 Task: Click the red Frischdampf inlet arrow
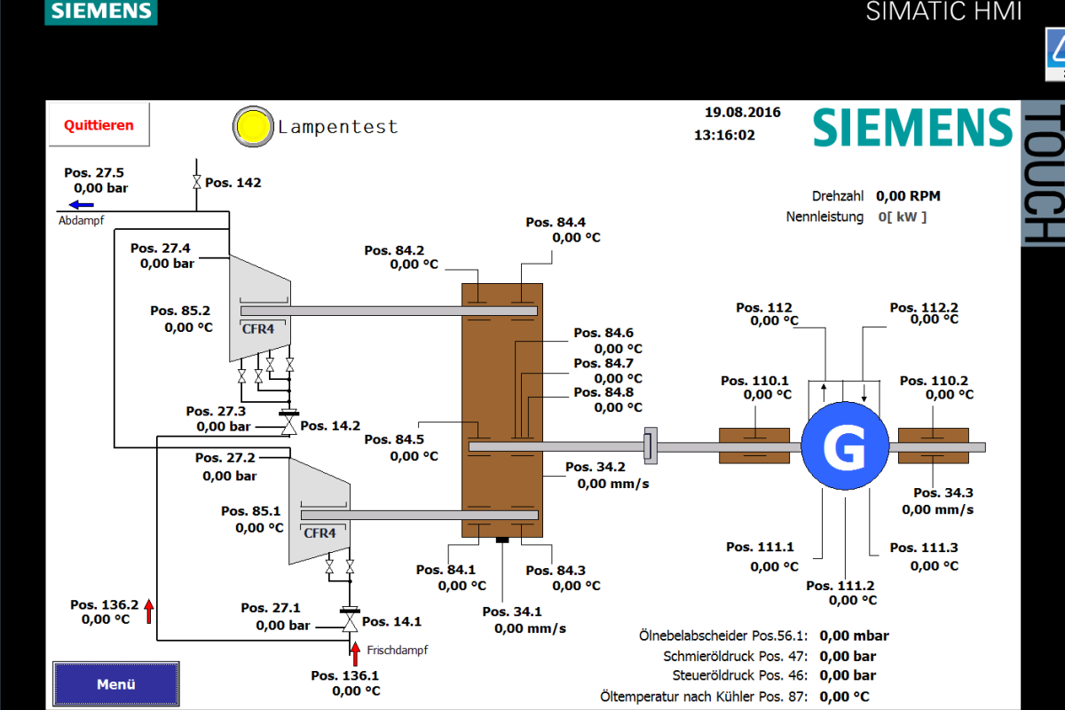(x=356, y=653)
